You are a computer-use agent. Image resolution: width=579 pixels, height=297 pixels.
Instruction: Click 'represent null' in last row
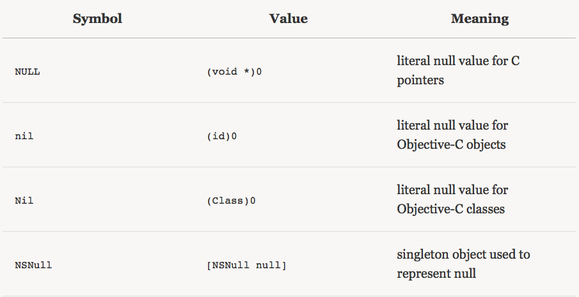click(436, 273)
